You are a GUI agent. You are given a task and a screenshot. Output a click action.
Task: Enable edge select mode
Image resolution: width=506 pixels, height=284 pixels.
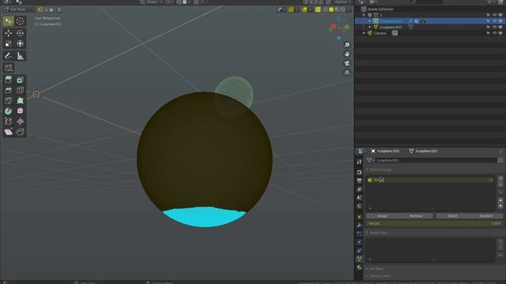tap(46, 9)
